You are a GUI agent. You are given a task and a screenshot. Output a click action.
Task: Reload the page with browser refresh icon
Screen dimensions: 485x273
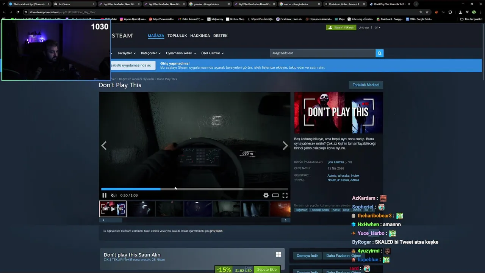(x=17, y=12)
